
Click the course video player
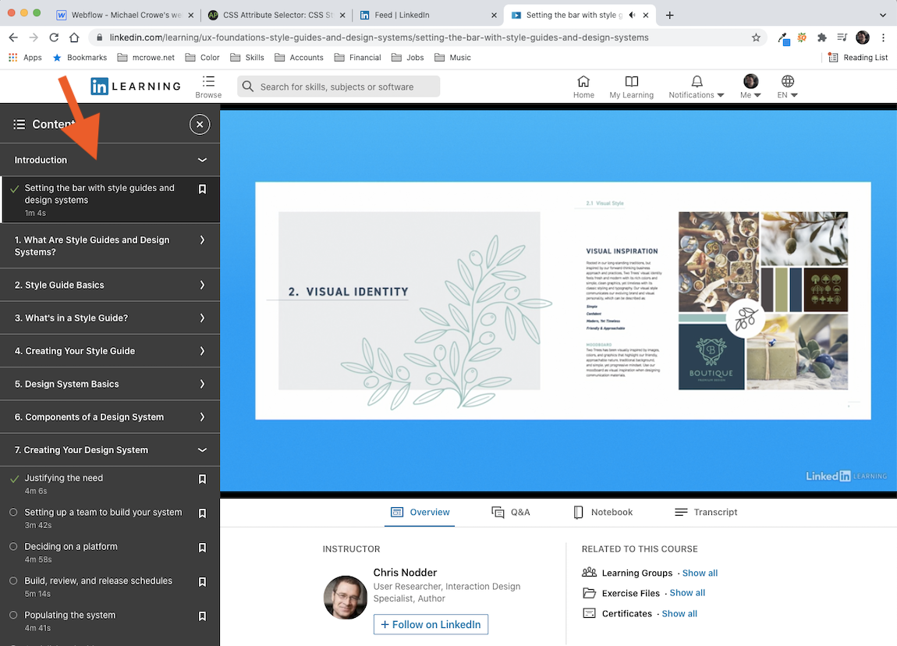pyautogui.click(x=558, y=300)
